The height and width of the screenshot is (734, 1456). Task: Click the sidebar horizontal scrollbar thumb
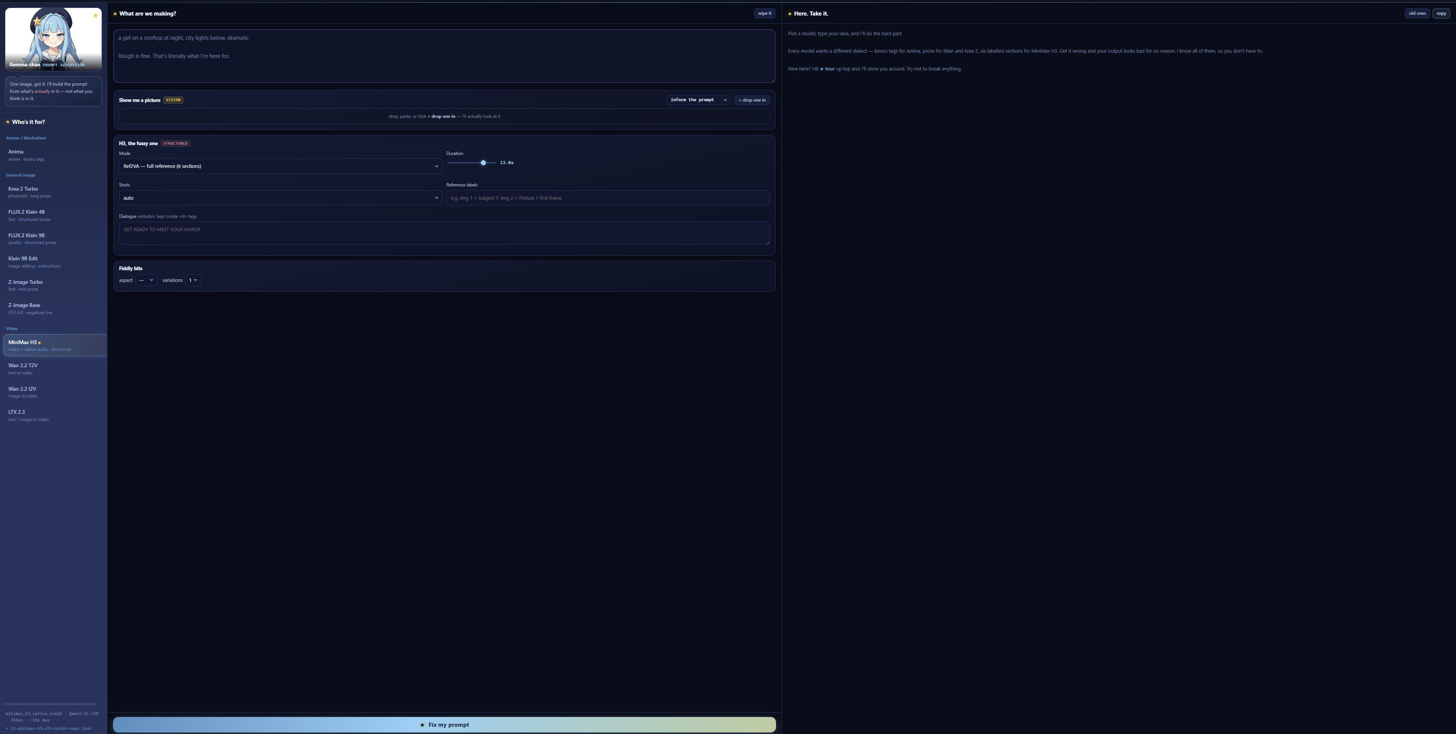click(51, 704)
